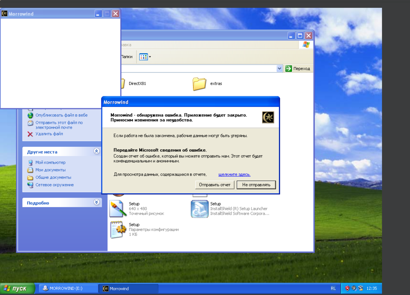Switch to MORROWIND (E:) taskbar button
Image resolution: width=410 pixels, height=295 pixels.
[68, 288]
